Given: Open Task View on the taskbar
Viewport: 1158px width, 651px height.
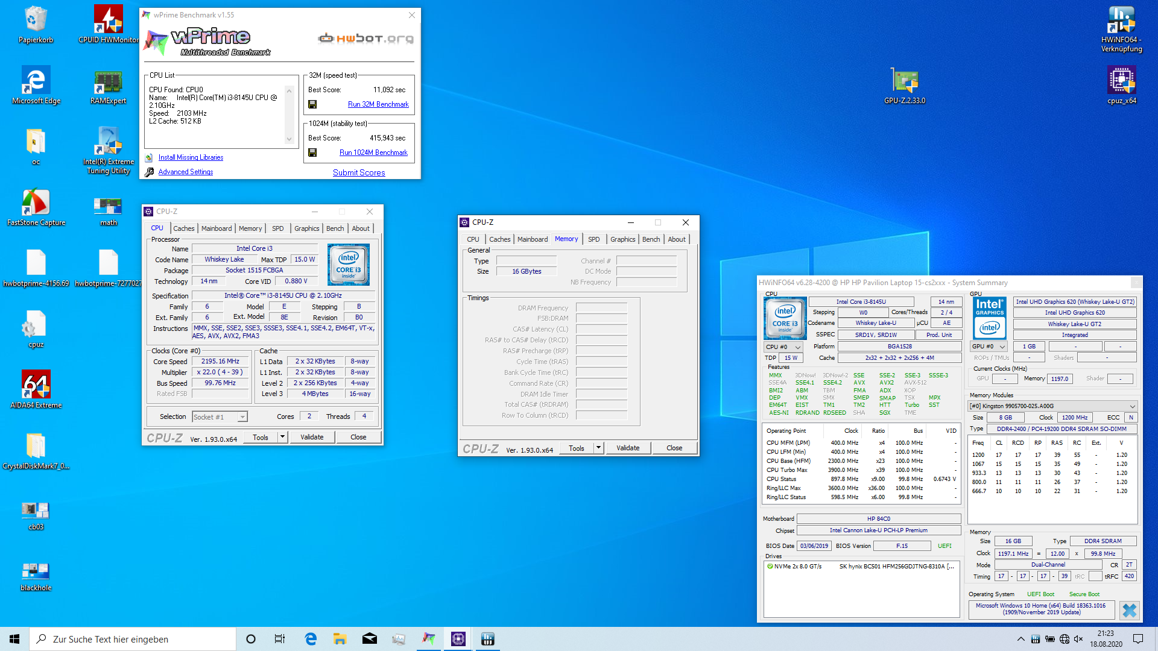Looking at the screenshot, I should pos(280,639).
